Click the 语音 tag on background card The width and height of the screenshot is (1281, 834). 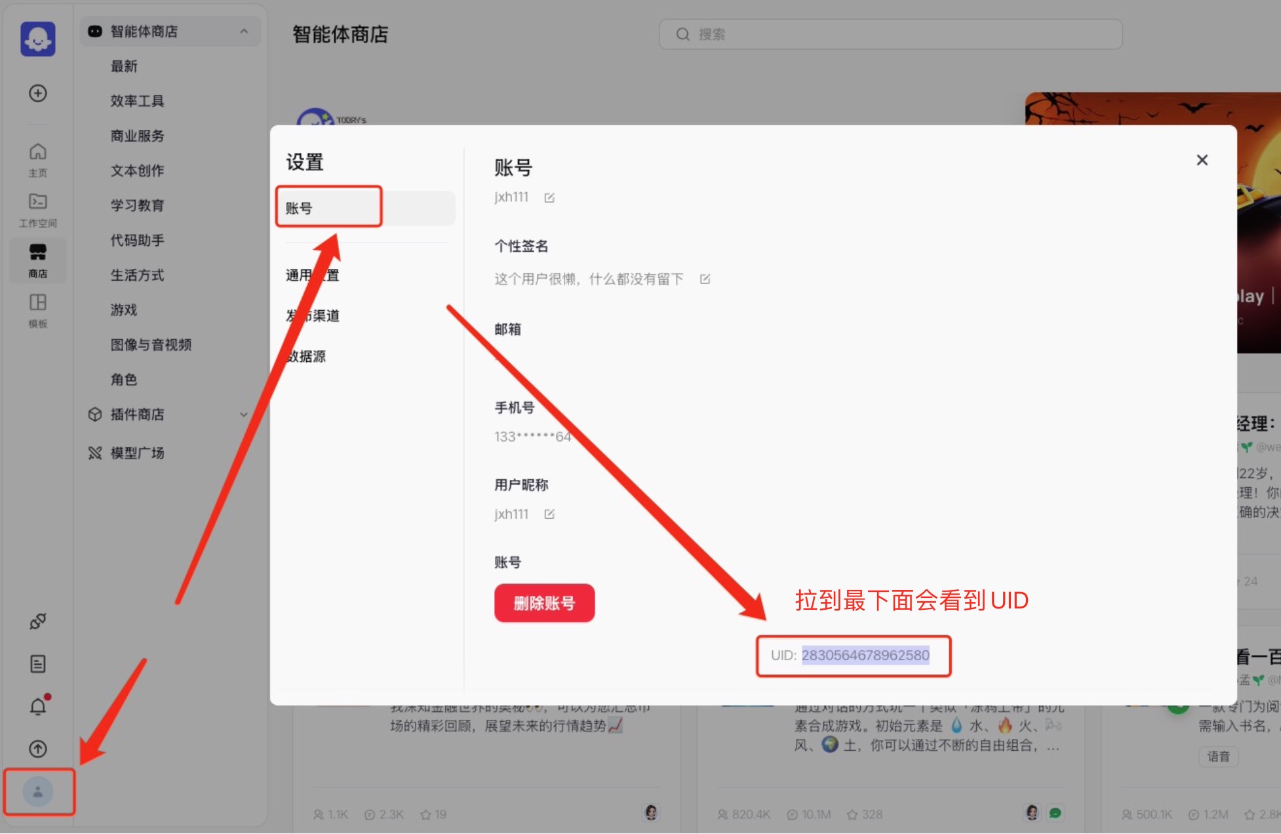(1218, 757)
